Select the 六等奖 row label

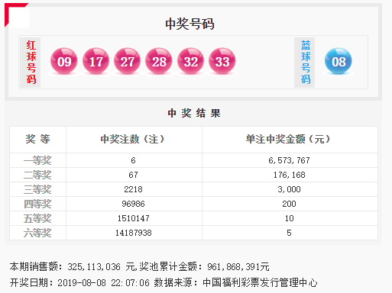click(37, 233)
